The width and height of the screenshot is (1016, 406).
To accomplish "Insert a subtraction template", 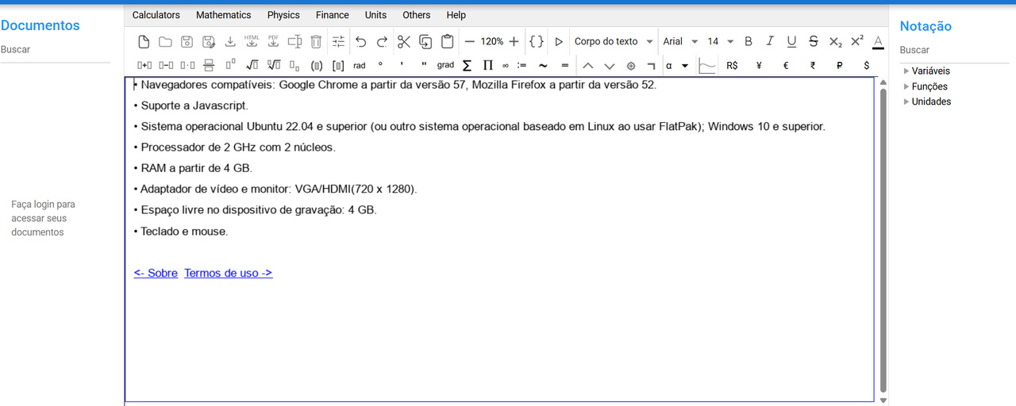I will click(166, 66).
